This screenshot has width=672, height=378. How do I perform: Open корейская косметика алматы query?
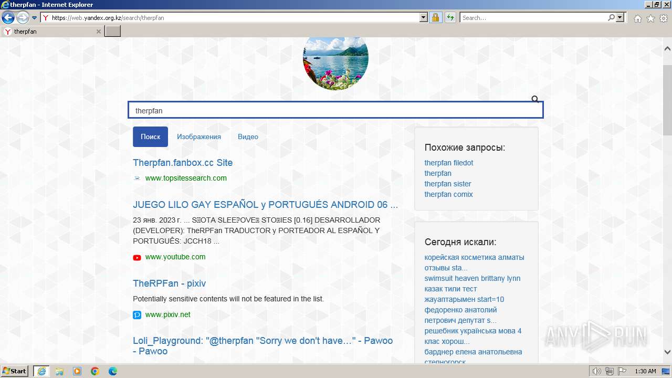474,262
